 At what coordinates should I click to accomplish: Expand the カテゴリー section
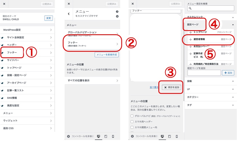tap(210, 97)
